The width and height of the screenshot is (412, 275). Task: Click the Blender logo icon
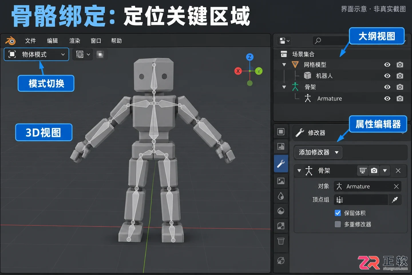coord(11,41)
